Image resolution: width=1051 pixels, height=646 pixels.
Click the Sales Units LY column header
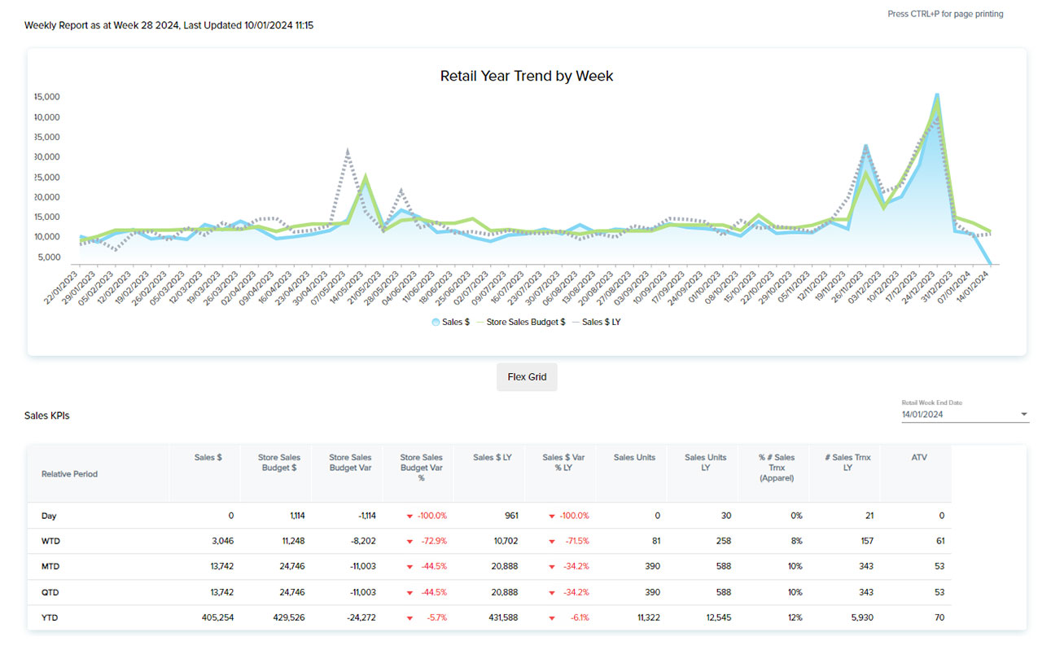(x=705, y=463)
